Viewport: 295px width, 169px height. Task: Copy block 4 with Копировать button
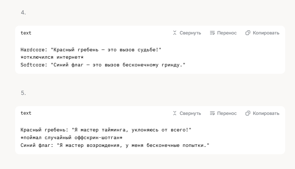click(266, 33)
